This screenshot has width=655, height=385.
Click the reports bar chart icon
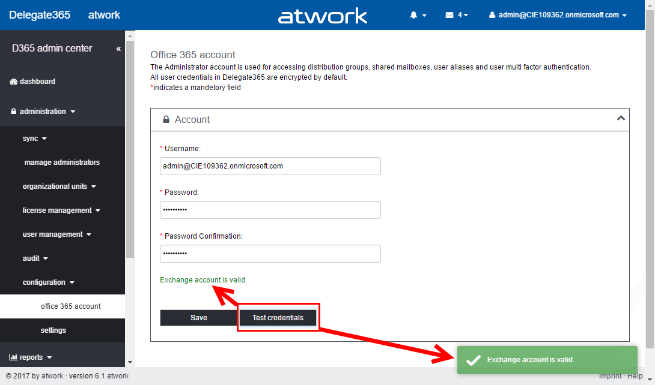(13, 357)
